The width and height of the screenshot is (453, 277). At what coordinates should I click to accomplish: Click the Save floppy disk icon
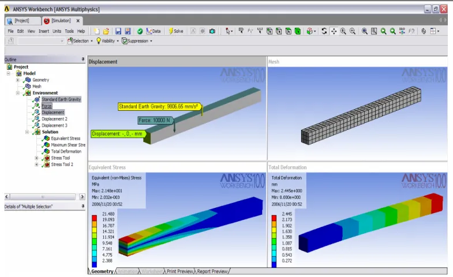[118, 31]
